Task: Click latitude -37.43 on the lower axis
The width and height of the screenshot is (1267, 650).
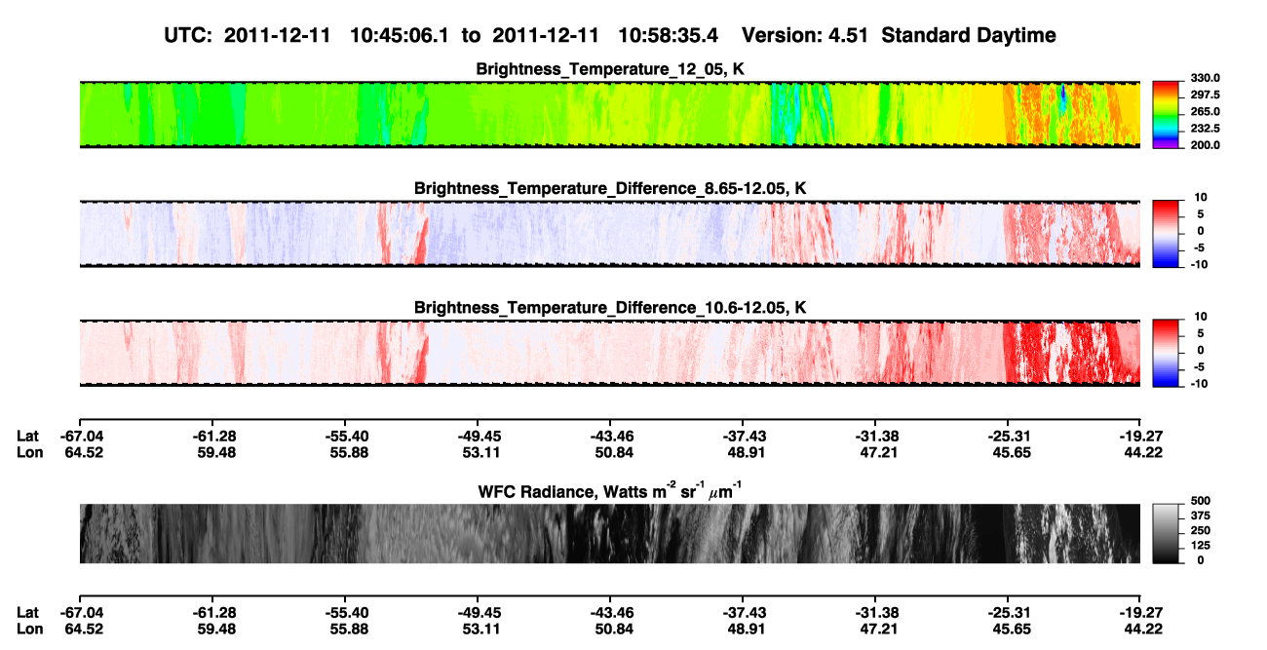Action: coord(743,612)
